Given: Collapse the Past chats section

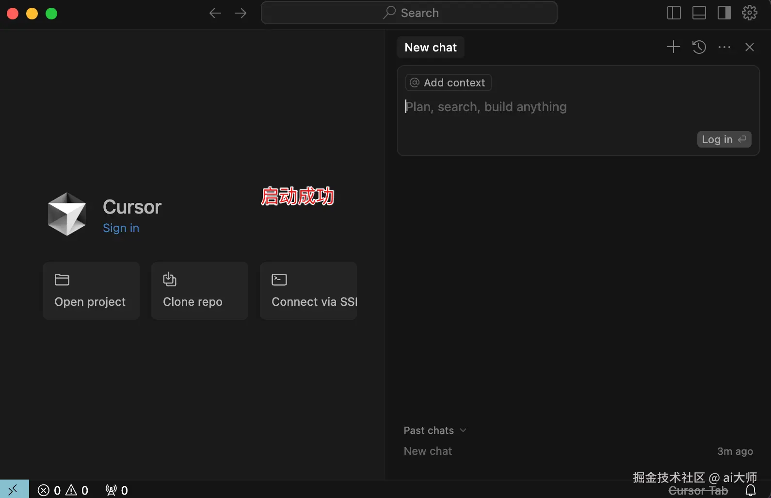Looking at the screenshot, I should pyautogui.click(x=435, y=431).
